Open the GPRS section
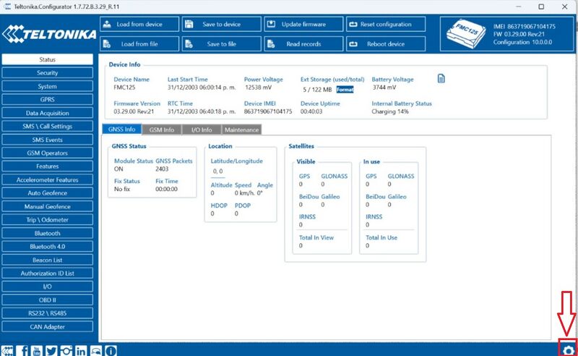 [x=48, y=99]
